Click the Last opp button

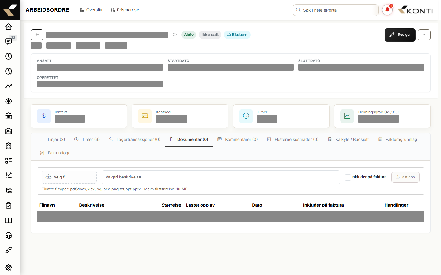point(405,177)
